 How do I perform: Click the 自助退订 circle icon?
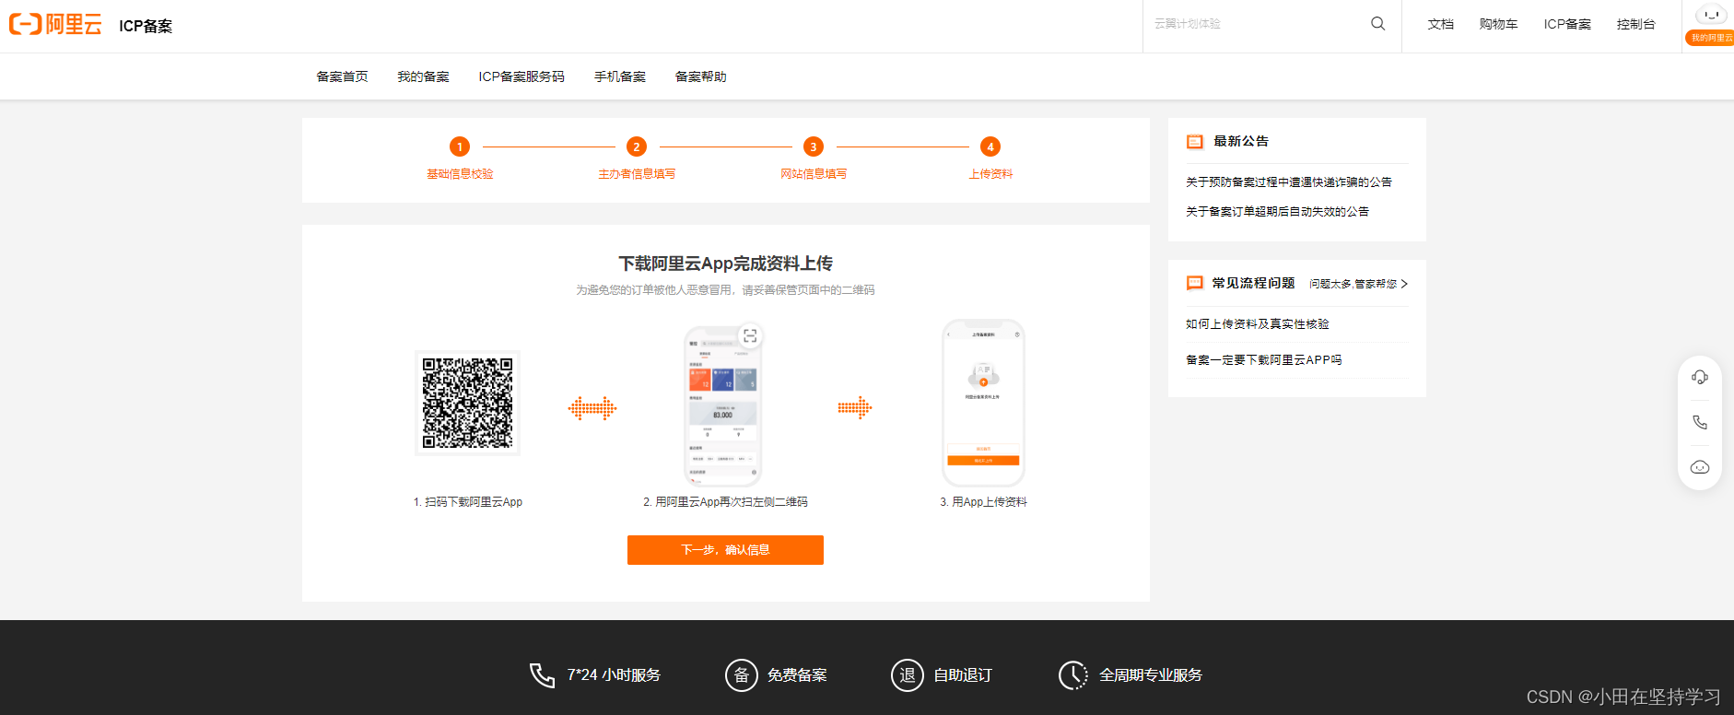tap(908, 675)
